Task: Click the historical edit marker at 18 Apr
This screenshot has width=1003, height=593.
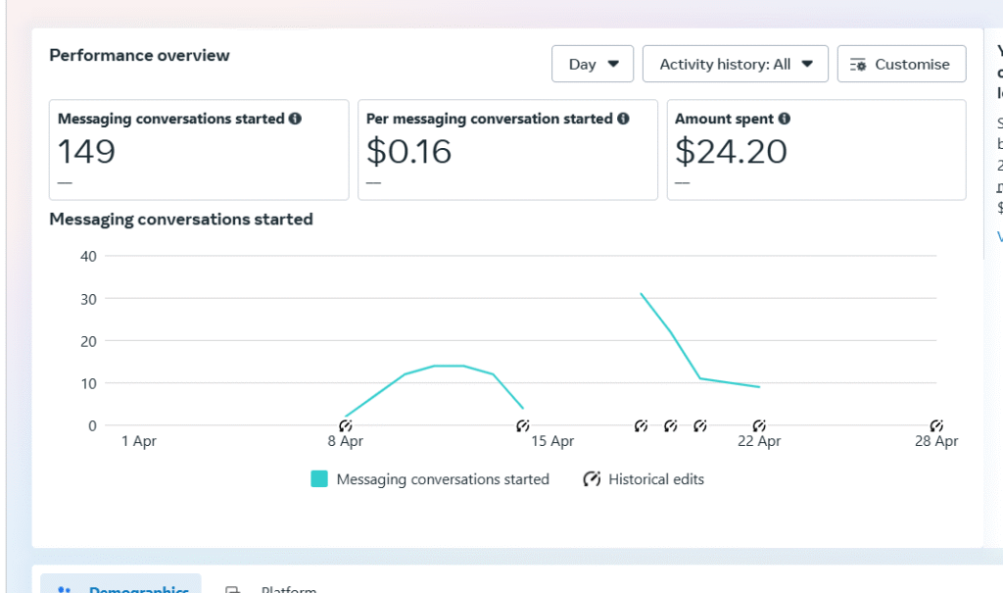Action: coord(641,425)
